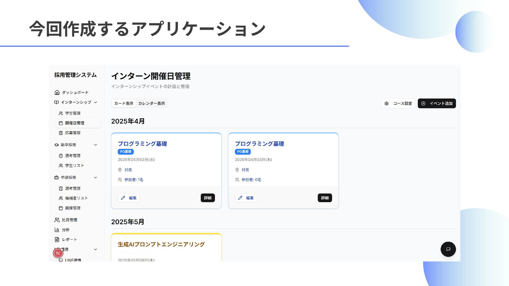Click the 分析 bar chart icon

(57, 230)
